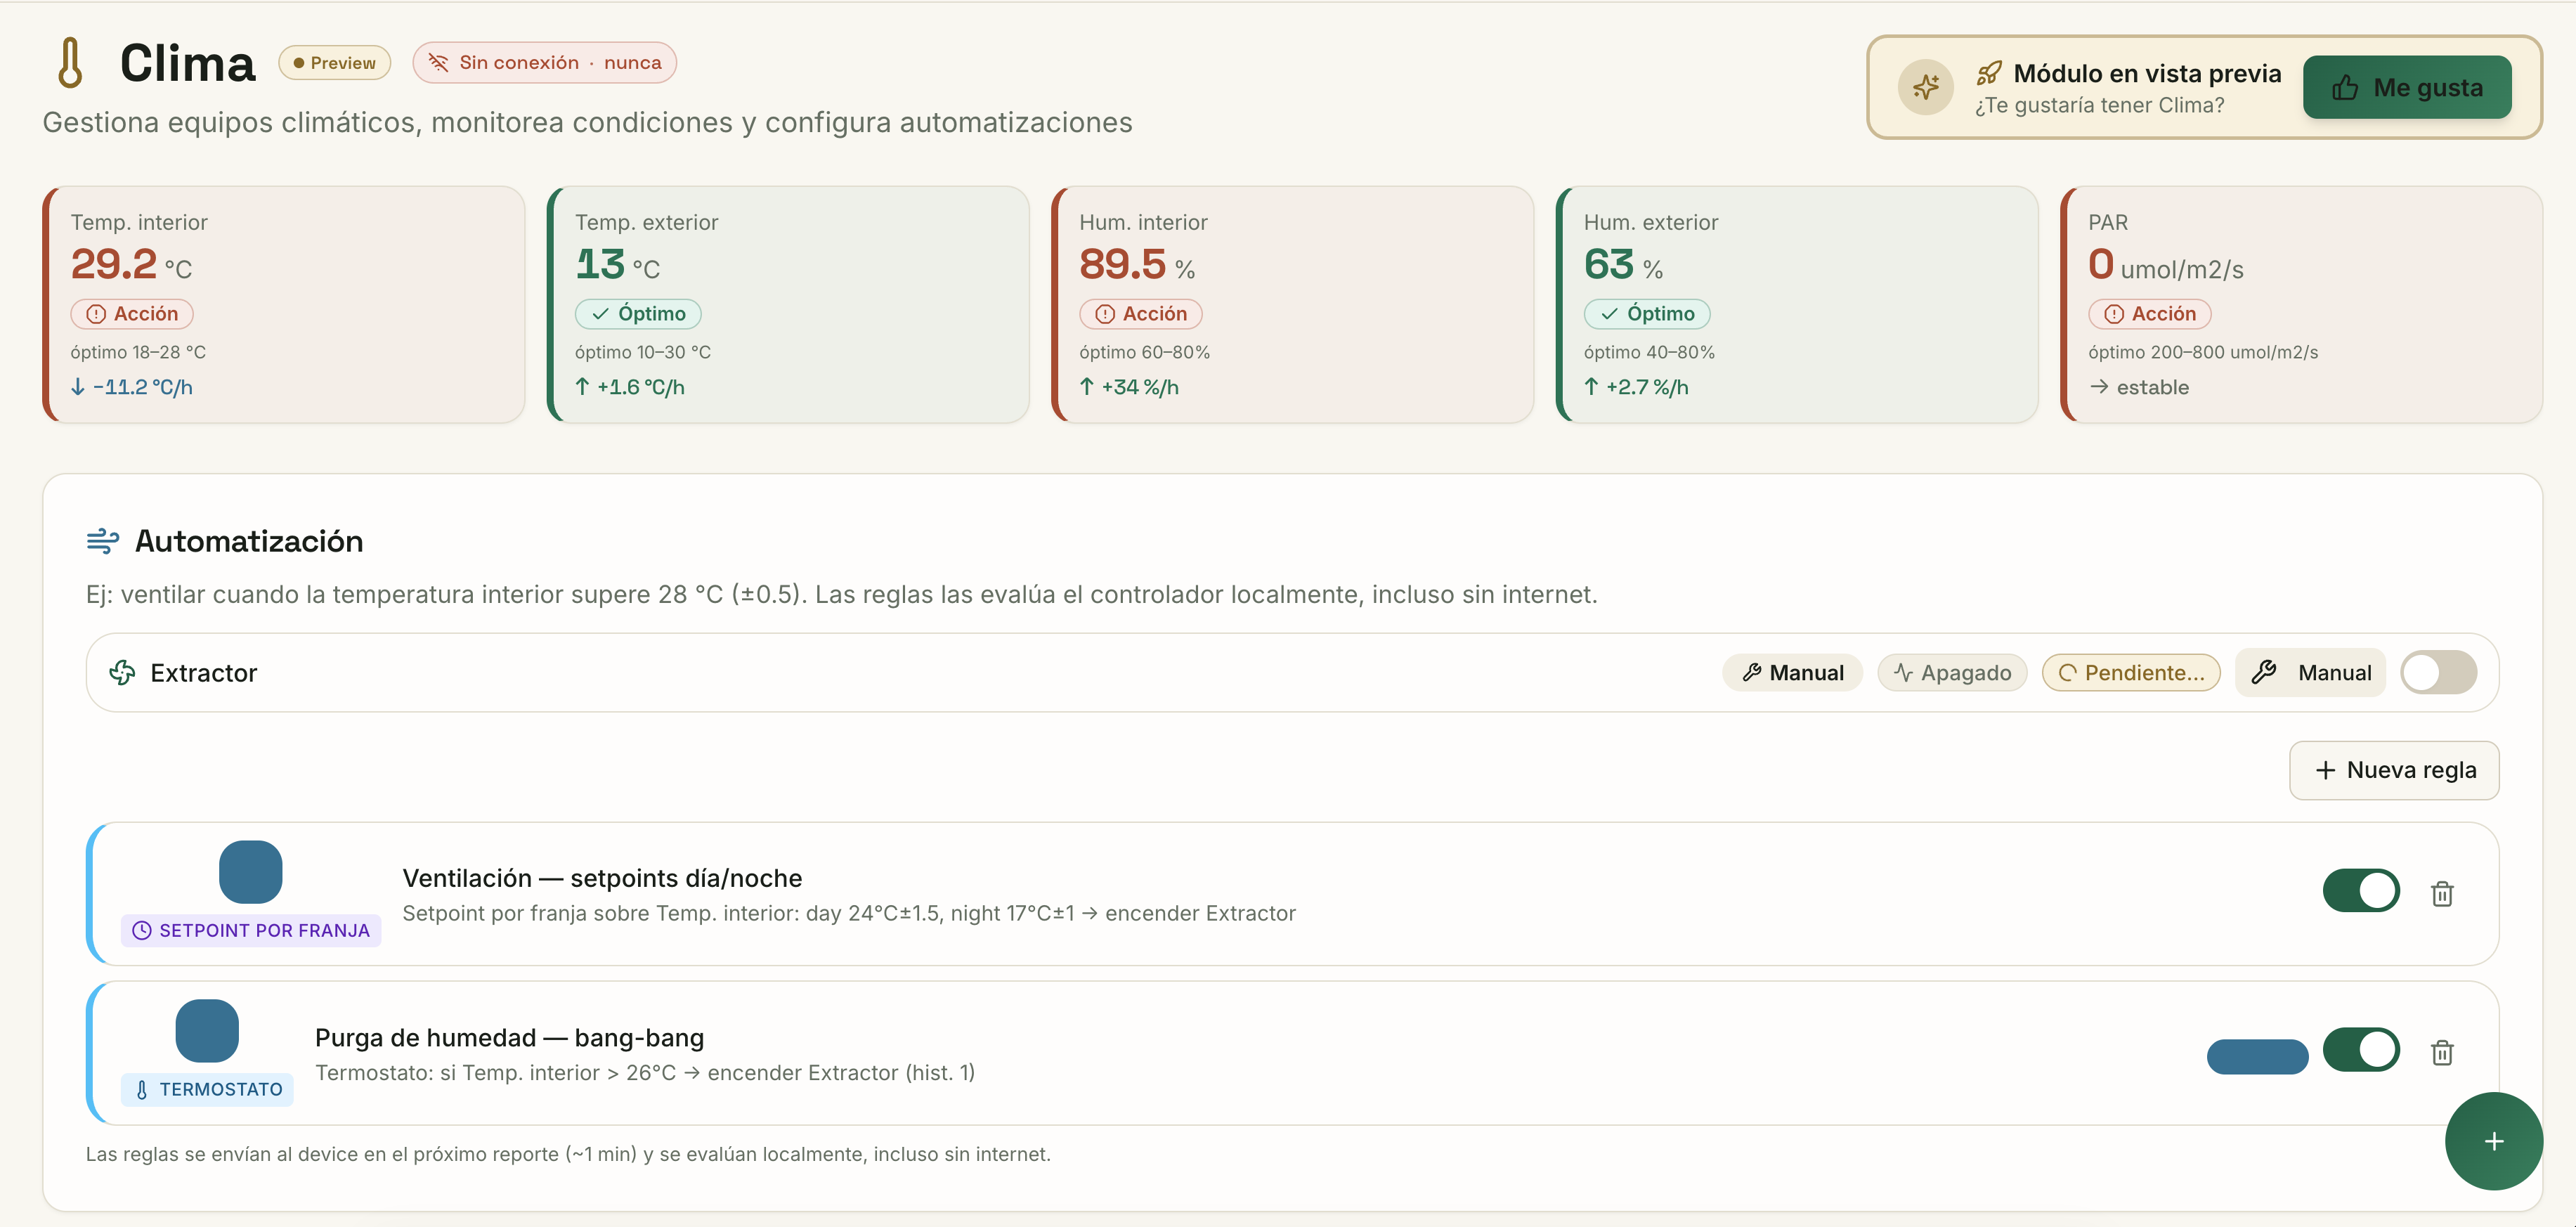Click the sparkle icon in the preview module banner
The width and height of the screenshot is (2576, 1227).
pos(1925,87)
